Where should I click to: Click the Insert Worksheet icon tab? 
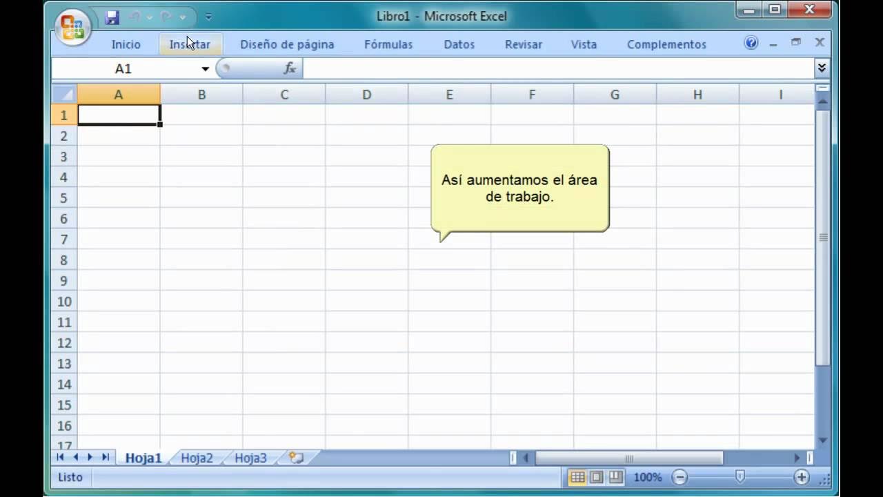(x=297, y=458)
